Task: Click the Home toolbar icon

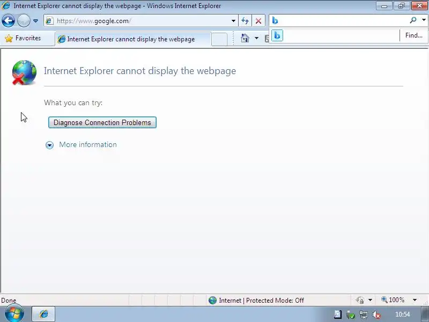Action: (x=245, y=38)
